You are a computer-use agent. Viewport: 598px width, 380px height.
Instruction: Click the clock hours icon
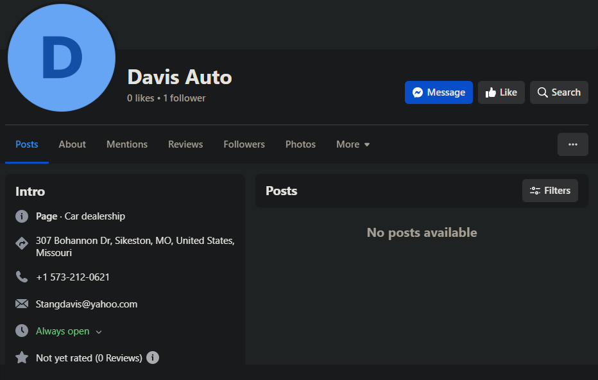(22, 331)
